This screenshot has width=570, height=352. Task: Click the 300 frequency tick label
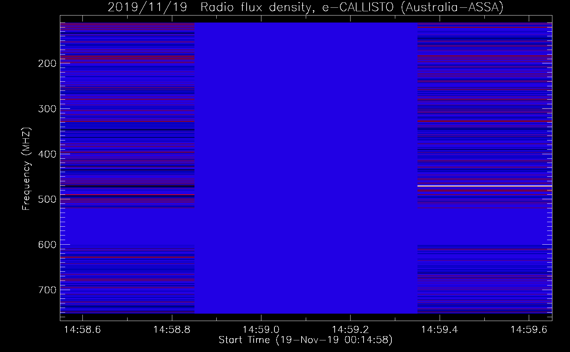point(47,109)
